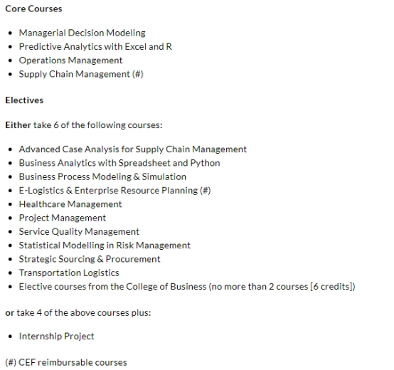
Task: Select the Project Management elective
Action: click(x=63, y=218)
